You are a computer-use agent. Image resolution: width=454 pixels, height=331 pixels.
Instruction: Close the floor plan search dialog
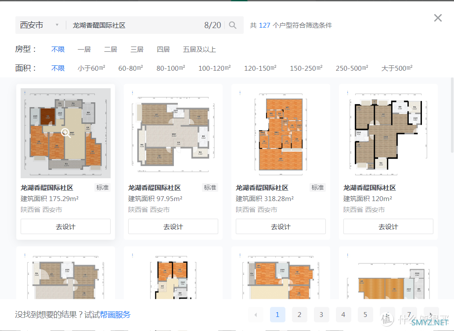pyautogui.click(x=438, y=18)
